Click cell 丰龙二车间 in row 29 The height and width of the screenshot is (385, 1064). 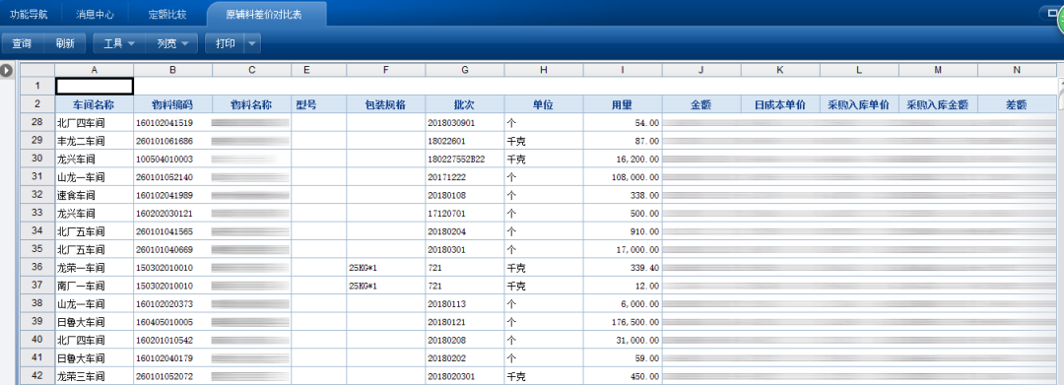[x=95, y=141]
